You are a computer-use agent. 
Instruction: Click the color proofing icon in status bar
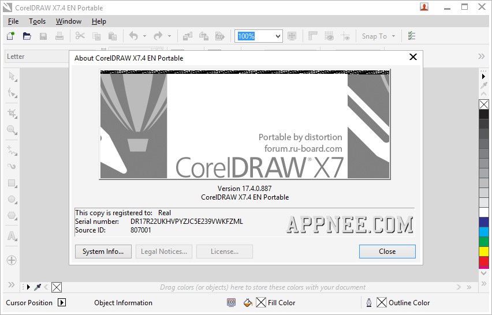tap(231, 302)
